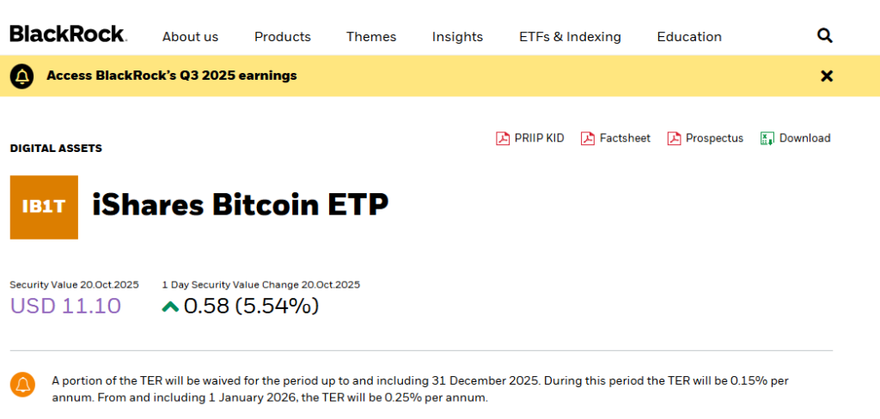Open the PRIIP KID document link
This screenshot has height=419, width=880.
click(539, 138)
